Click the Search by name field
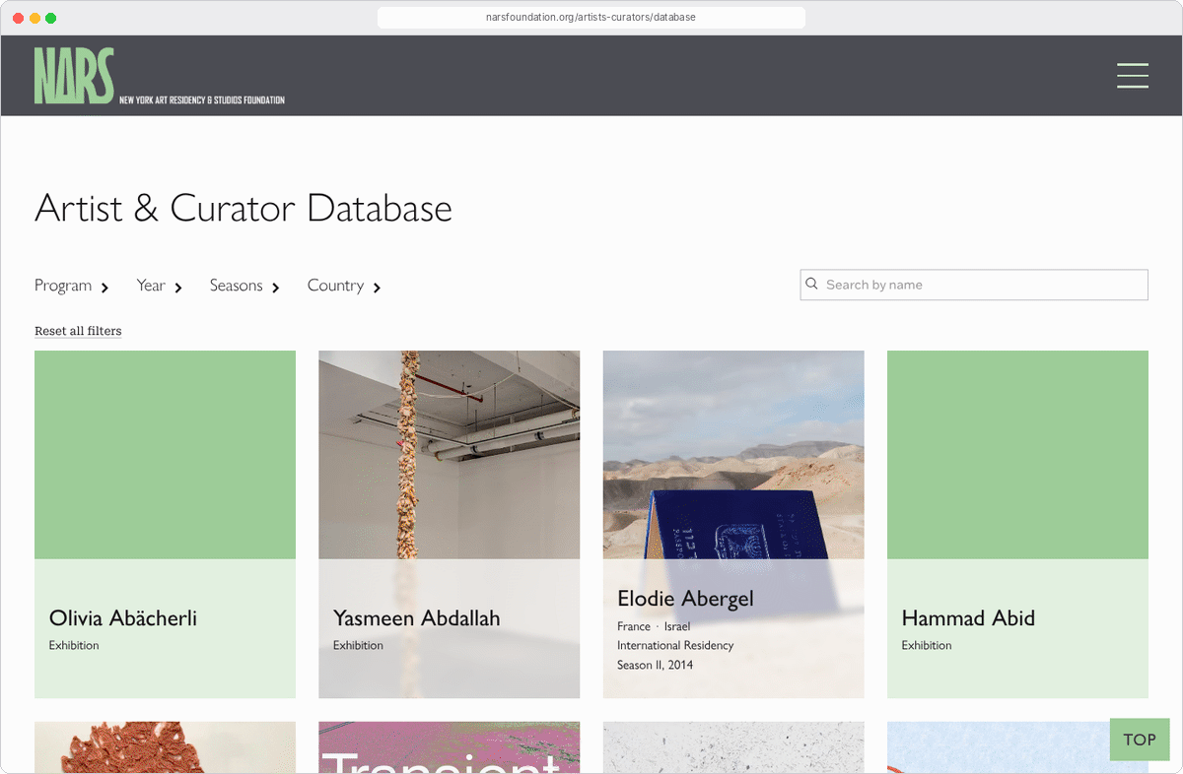This screenshot has width=1183, height=774. coord(974,285)
